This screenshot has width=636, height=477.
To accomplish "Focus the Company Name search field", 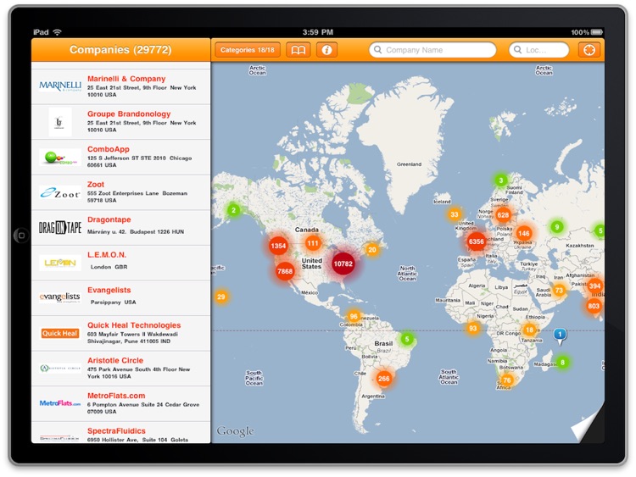I will tap(432, 50).
